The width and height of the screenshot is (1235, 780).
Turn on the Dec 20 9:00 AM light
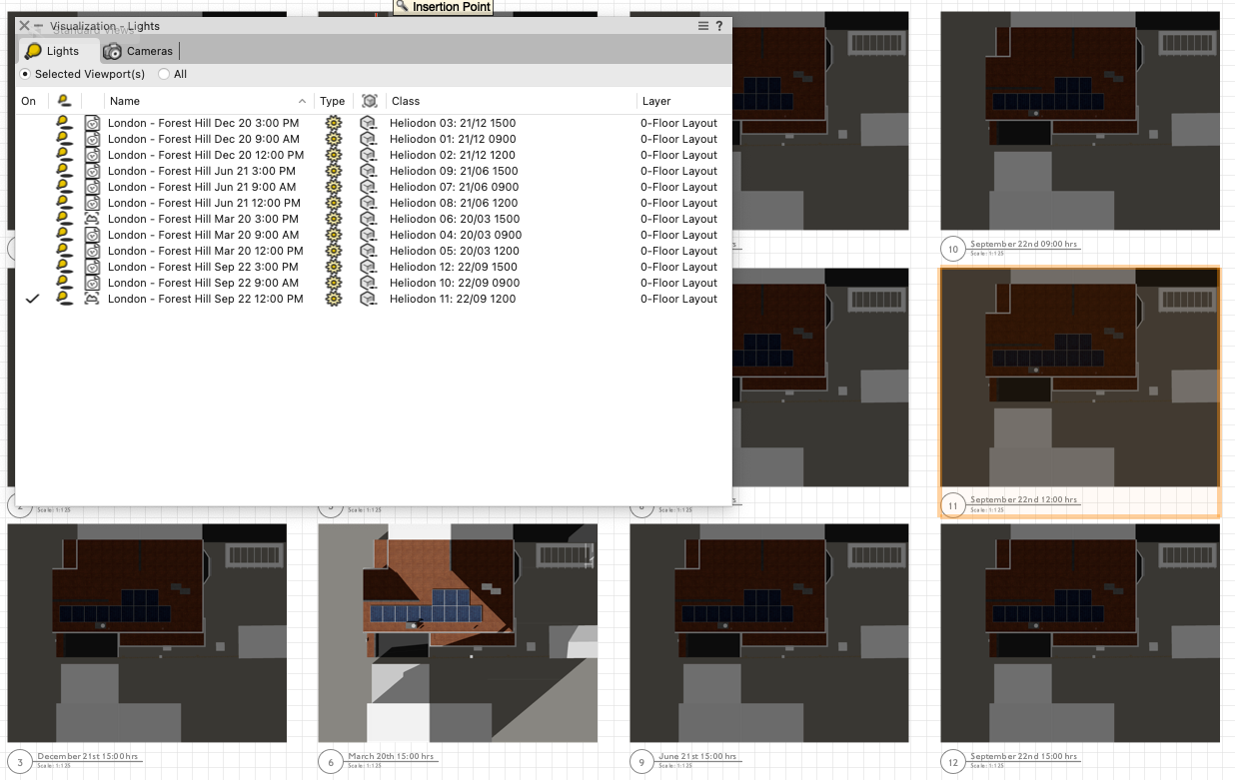tap(32, 139)
